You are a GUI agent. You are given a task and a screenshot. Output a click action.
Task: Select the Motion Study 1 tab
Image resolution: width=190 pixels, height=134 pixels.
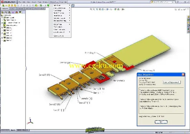point(23,130)
